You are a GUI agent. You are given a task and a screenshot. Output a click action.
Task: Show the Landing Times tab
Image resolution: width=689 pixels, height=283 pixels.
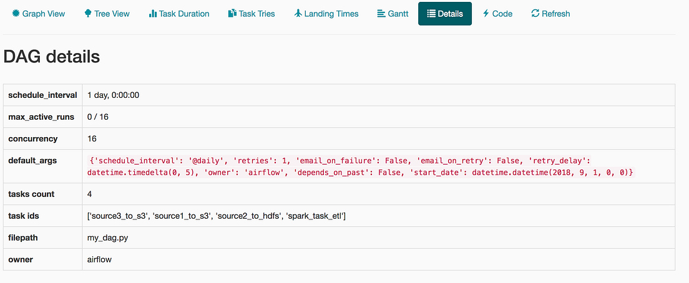pyautogui.click(x=326, y=14)
